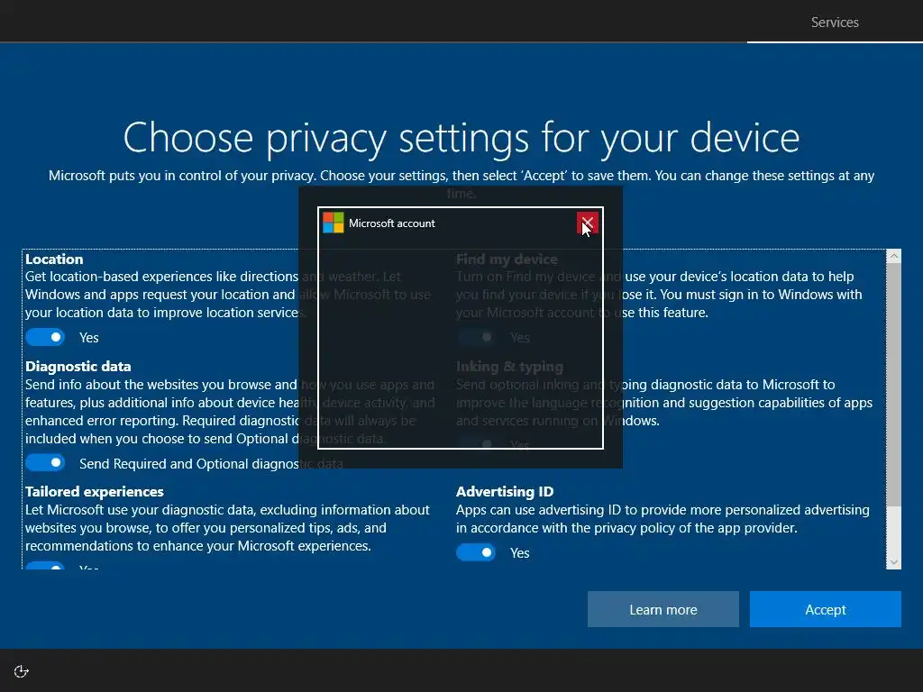923x692 pixels.
Task: Toggle the Diagnostic data switch
Action: tap(45, 463)
